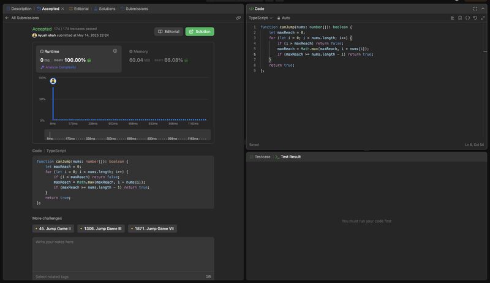Click the Editorial tab book icon
This screenshot has height=283, width=490.
(x=71, y=9)
